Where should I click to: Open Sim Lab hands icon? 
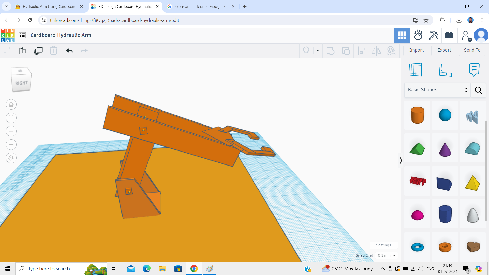[418, 35]
